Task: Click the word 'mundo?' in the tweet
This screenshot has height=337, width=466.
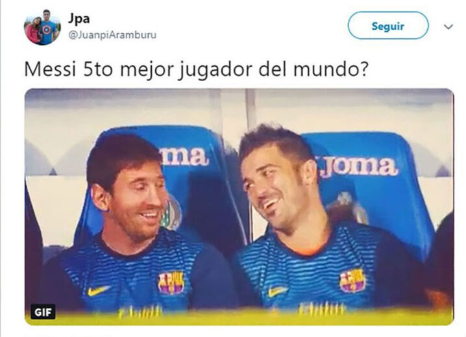Action: (x=331, y=69)
